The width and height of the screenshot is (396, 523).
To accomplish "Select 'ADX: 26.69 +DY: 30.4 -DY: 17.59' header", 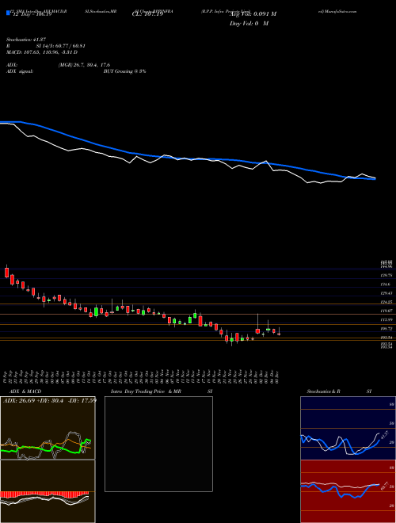I will [50, 400].
